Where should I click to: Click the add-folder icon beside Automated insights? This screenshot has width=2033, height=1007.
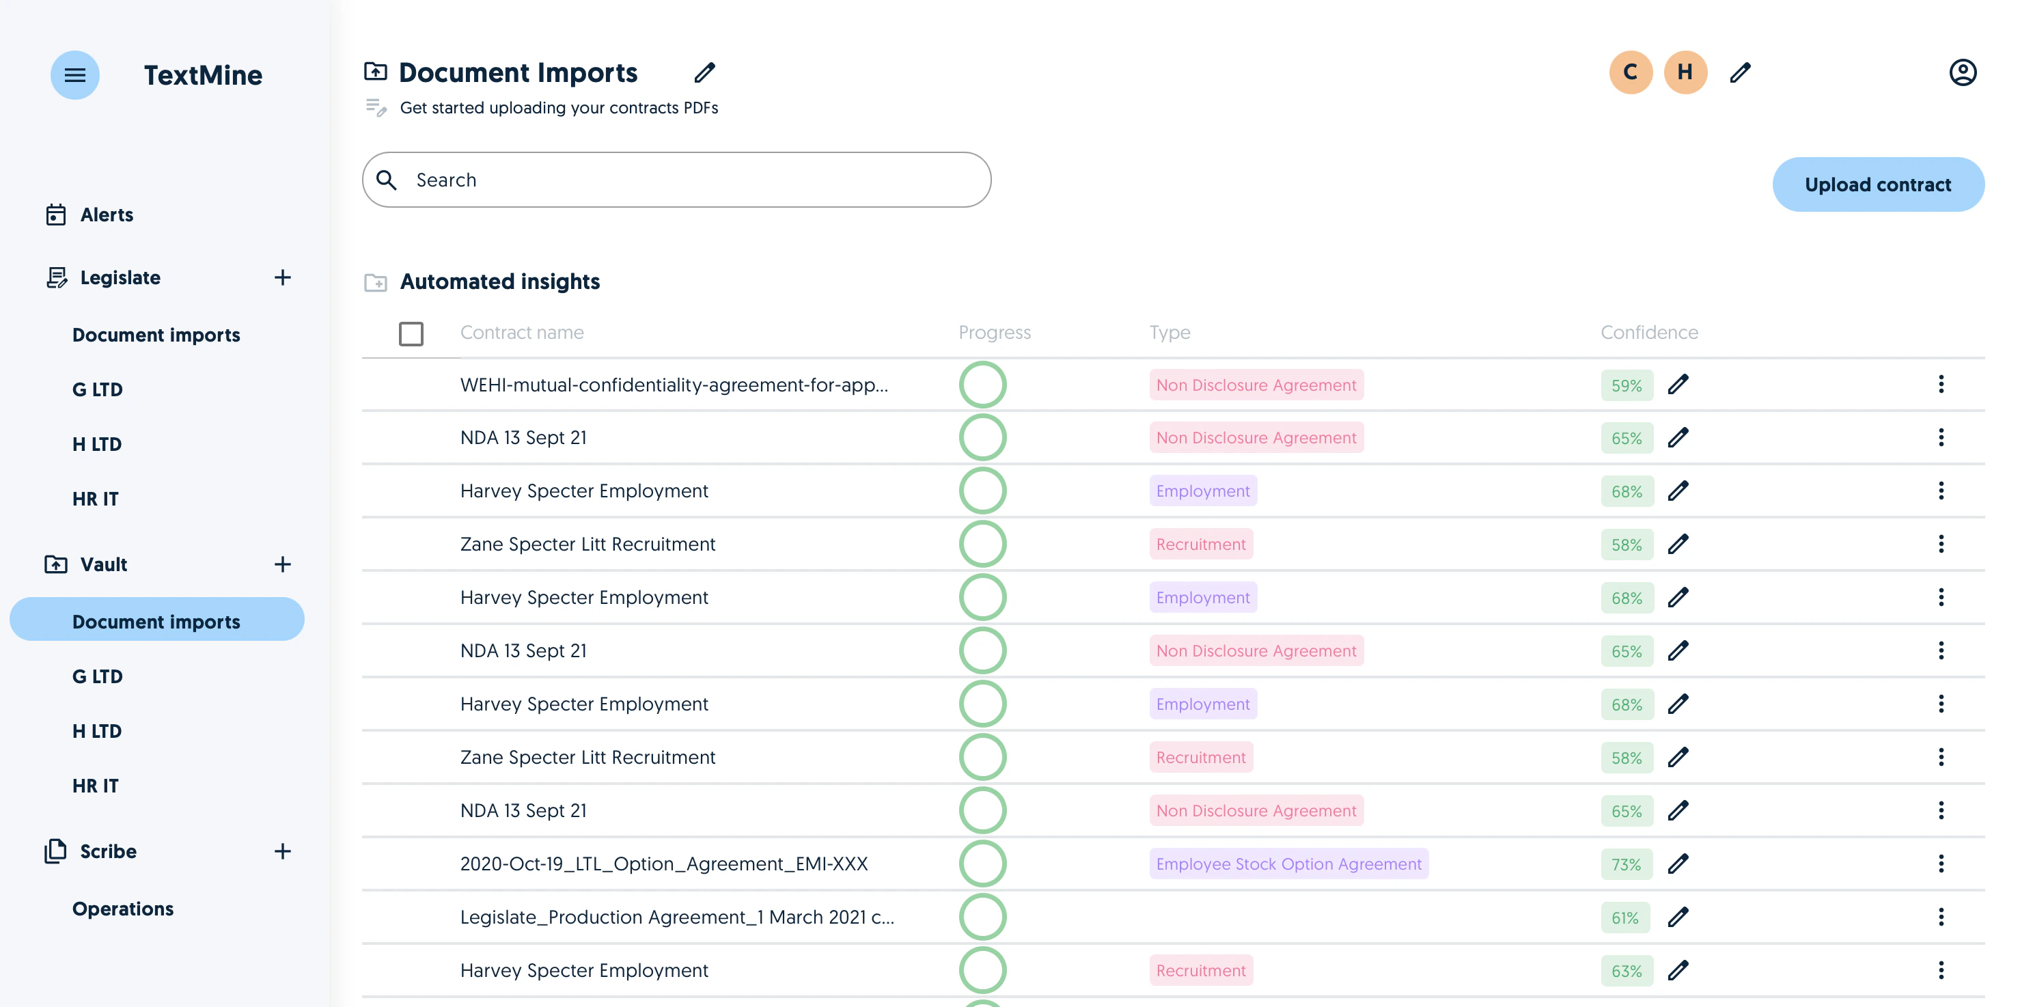[x=376, y=283]
